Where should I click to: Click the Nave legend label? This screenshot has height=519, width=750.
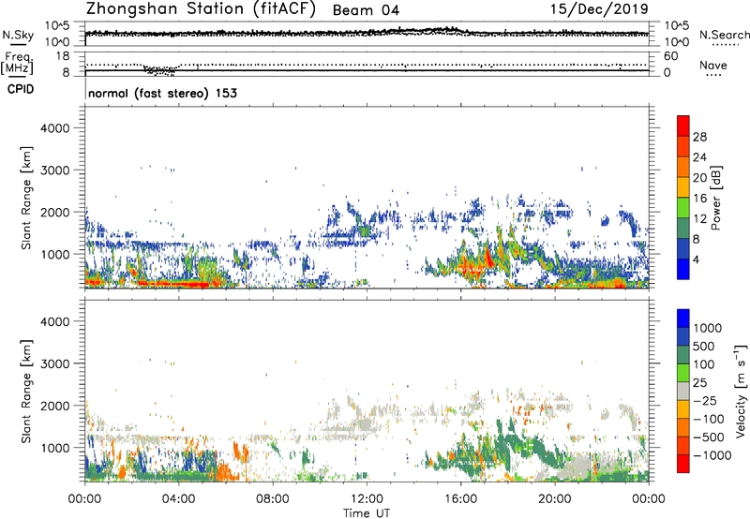tap(713, 65)
